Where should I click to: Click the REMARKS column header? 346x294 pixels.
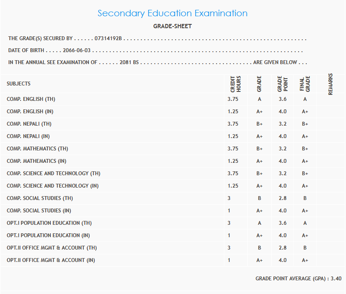click(x=331, y=84)
